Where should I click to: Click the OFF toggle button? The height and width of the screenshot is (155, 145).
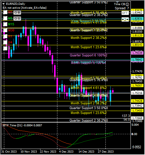(x=125, y=13)
